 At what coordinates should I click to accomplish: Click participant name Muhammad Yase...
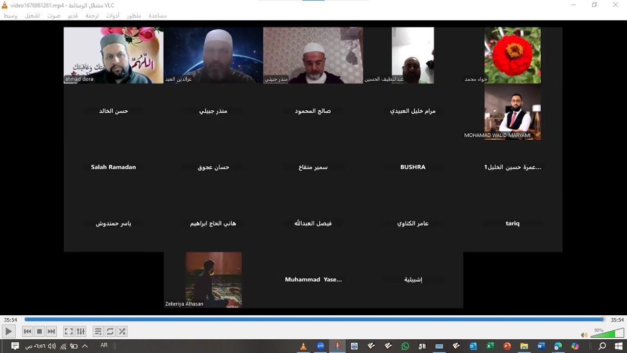313,279
